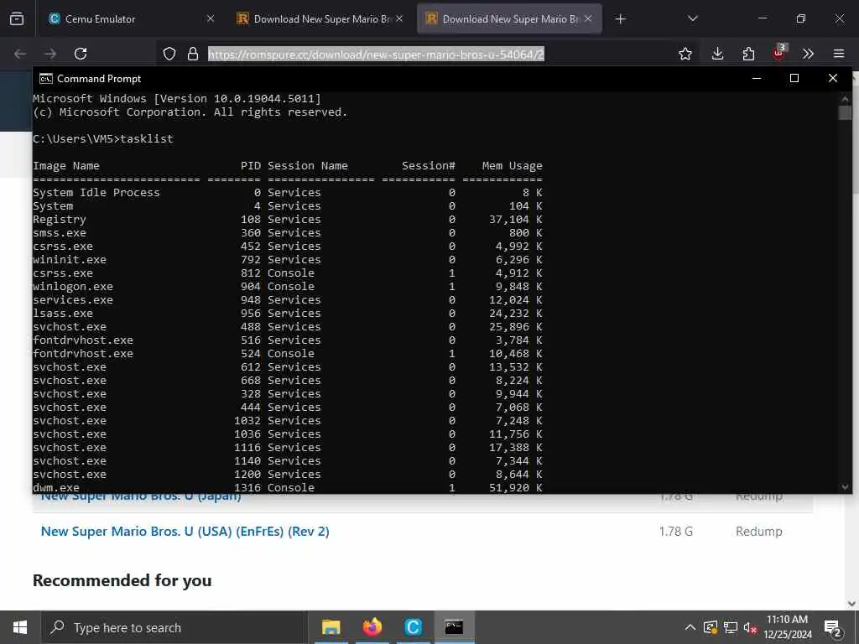
Task: Close the active Download New Super Mario tab
Action: (x=588, y=18)
